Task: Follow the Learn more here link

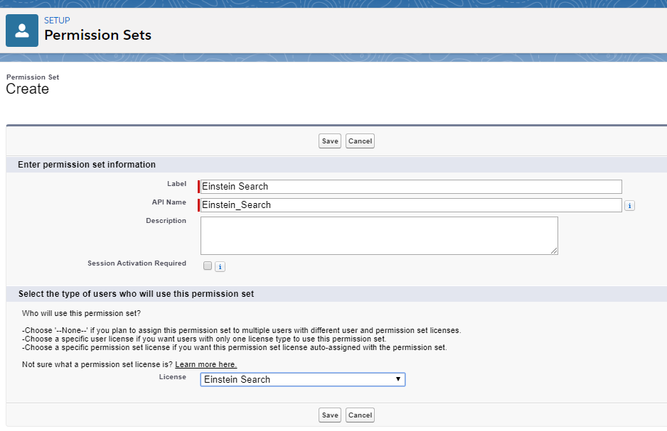Action: click(206, 364)
